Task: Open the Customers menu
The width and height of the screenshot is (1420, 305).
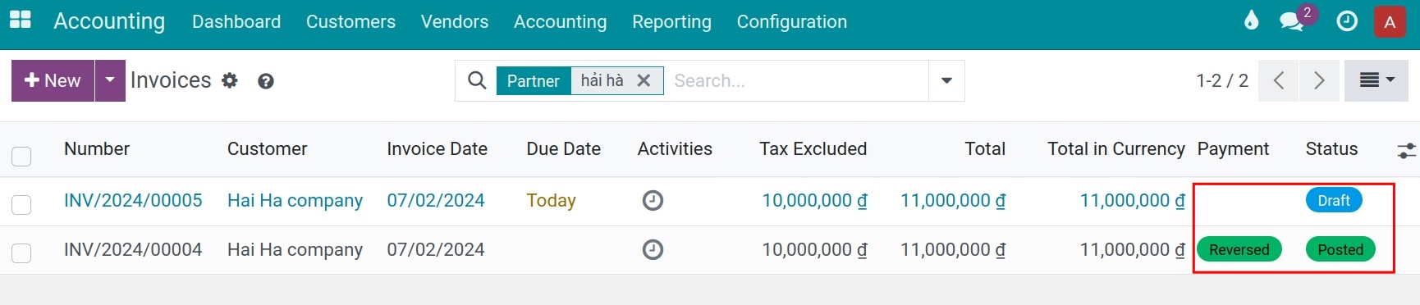Action: [350, 21]
